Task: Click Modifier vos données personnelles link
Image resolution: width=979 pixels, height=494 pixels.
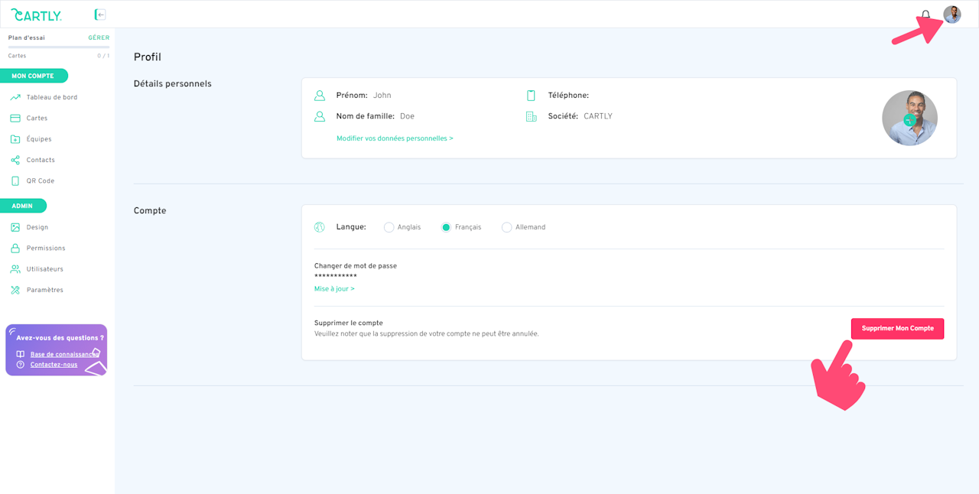Action: click(x=395, y=138)
